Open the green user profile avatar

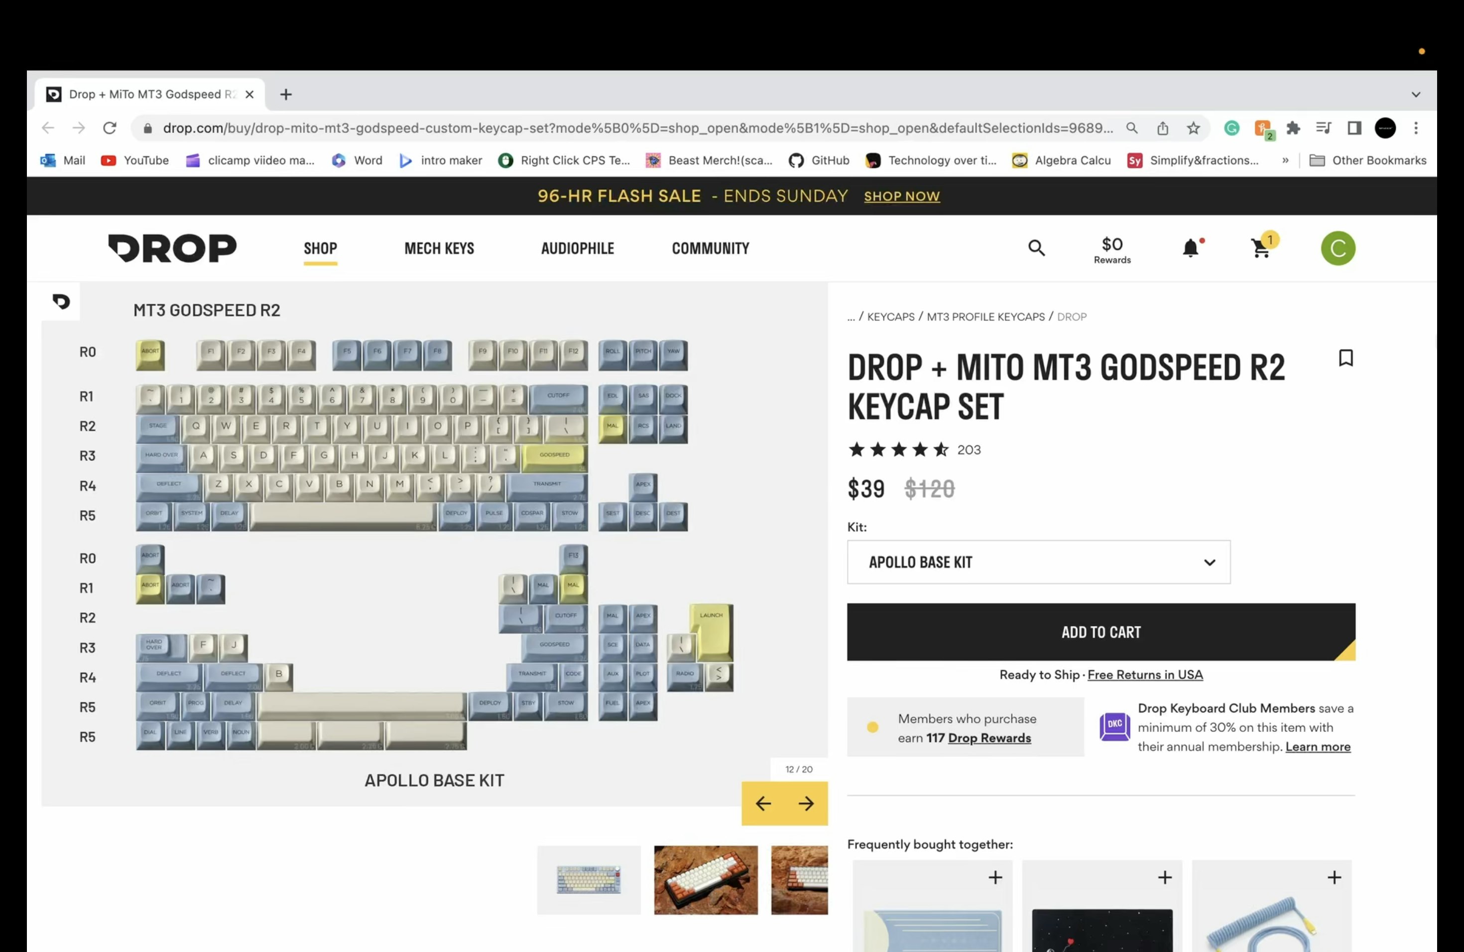(x=1338, y=248)
